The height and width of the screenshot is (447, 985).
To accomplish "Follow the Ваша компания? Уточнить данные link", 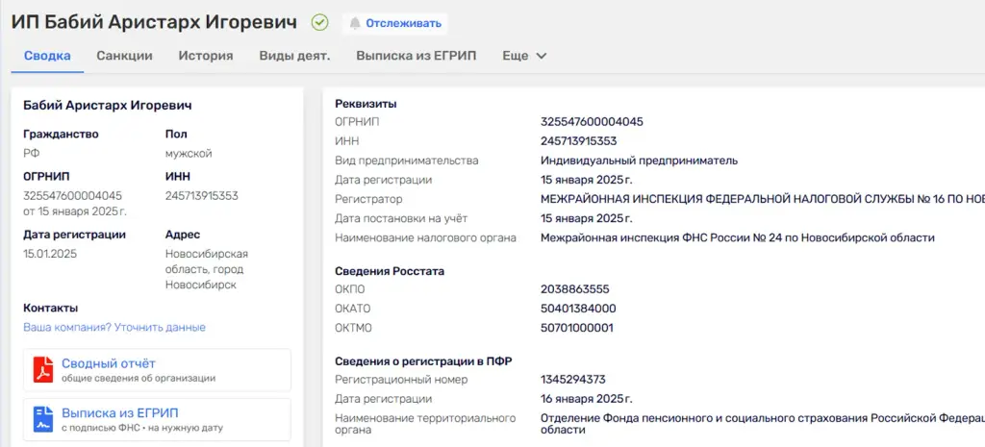I will [x=114, y=327].
